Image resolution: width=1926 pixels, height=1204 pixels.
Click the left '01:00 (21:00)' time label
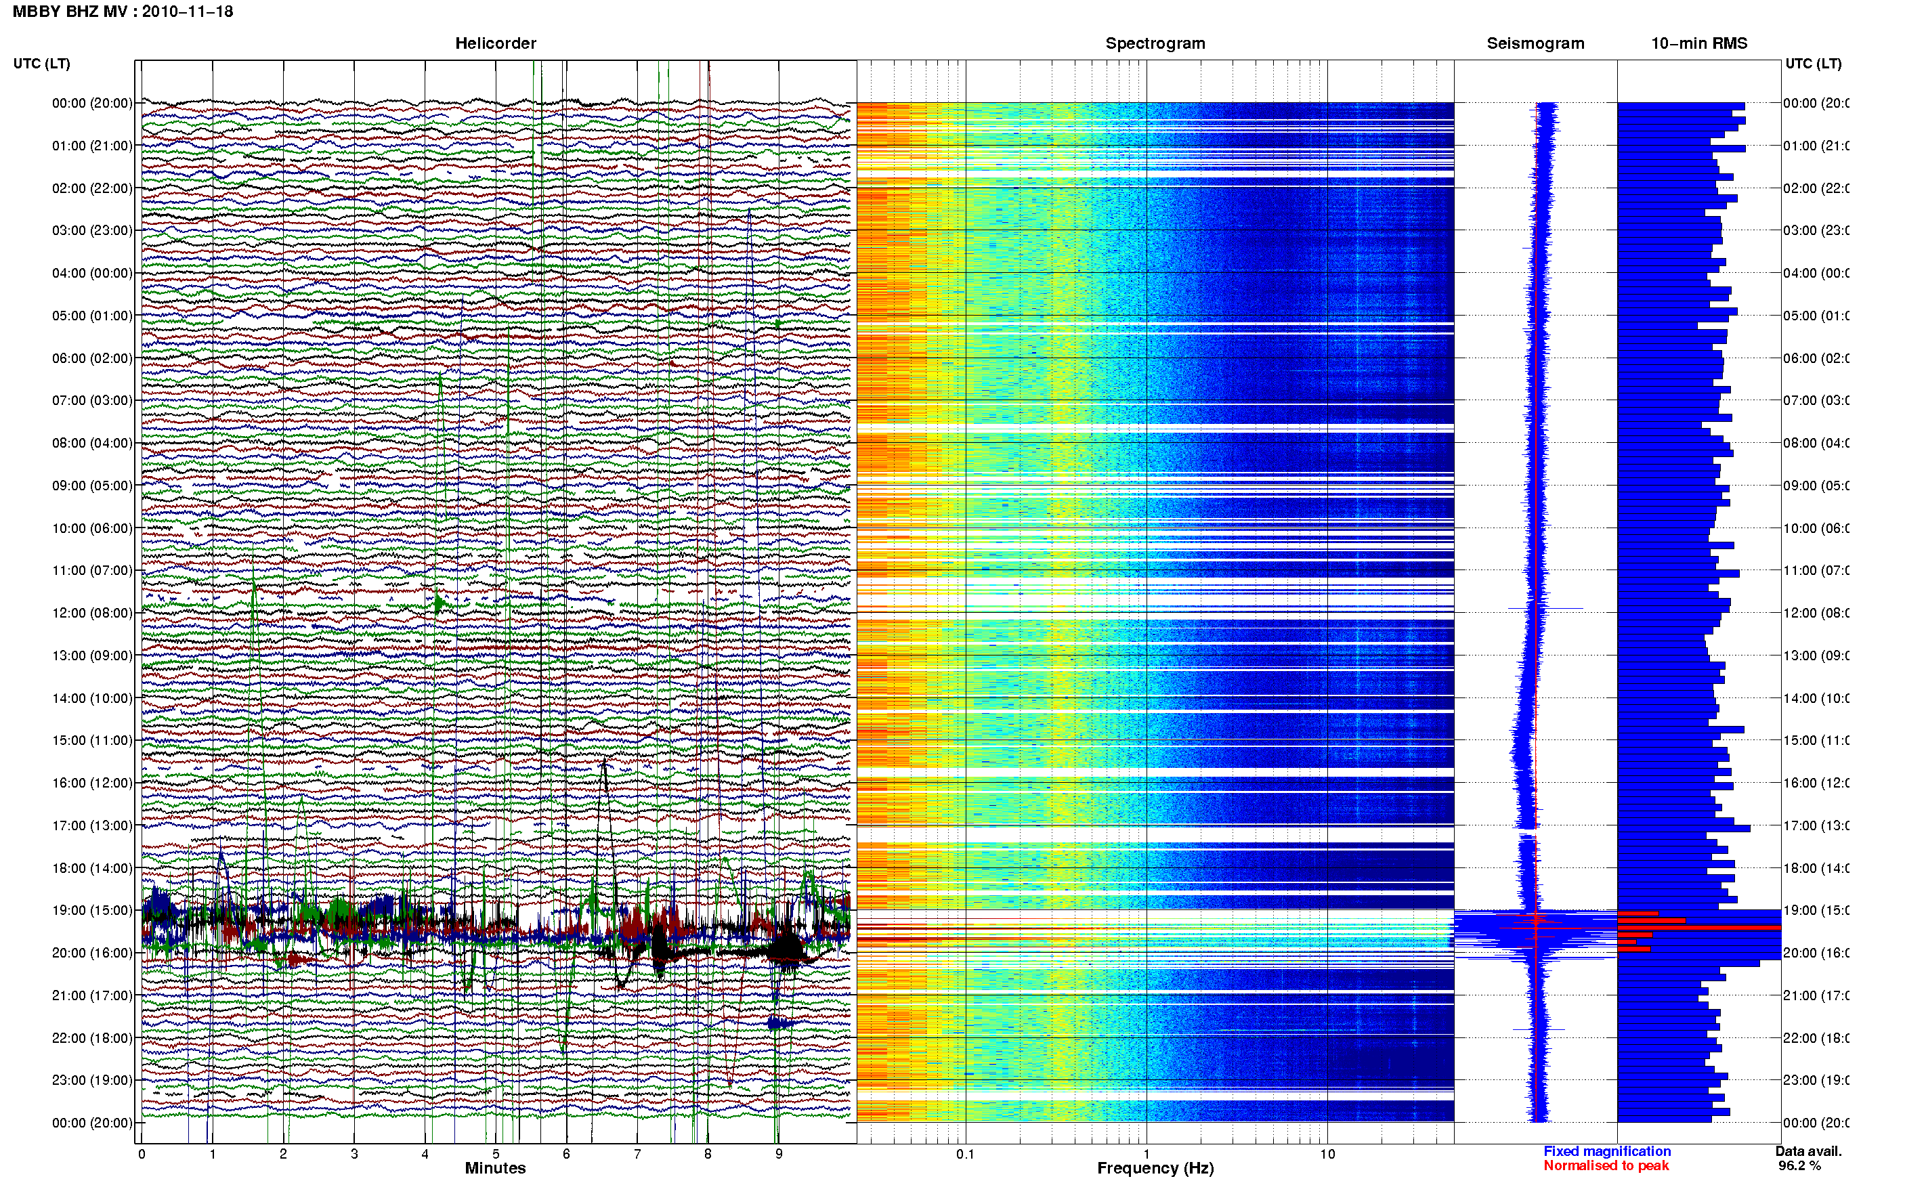tap(92, 146)
